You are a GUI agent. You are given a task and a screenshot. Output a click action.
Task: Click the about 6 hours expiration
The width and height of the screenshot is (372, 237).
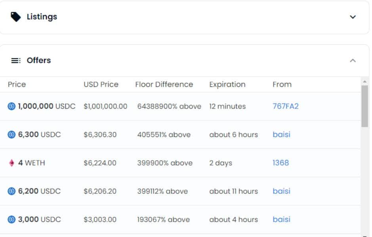click(x=233, y=135)
